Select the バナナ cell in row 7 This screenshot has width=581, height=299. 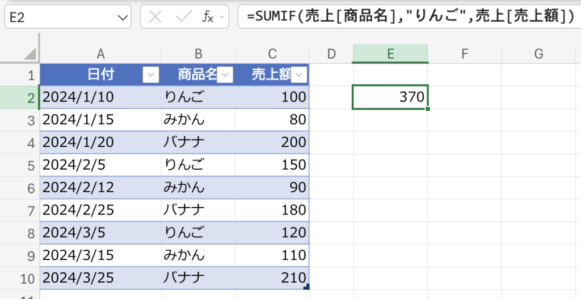[x=197, y=210]
